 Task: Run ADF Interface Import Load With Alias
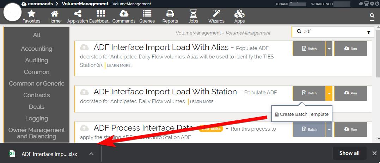(x=350, y=49)
